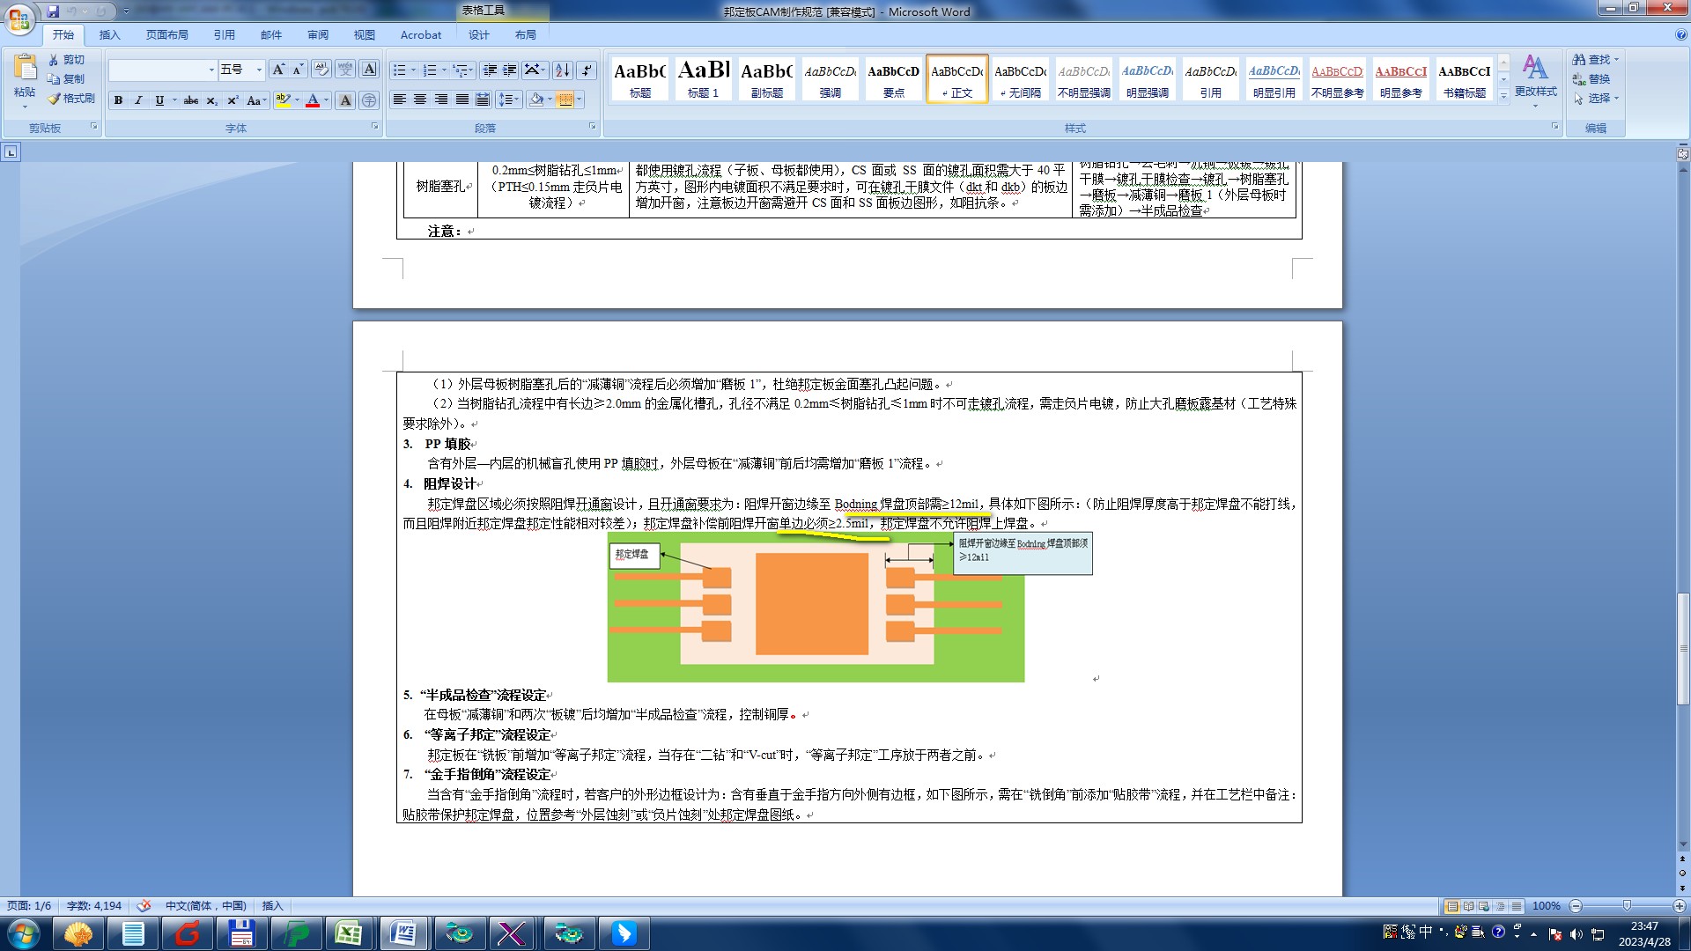
Task: Toggle Strikethrough (abc) formatting
Action: click(191, 100)
